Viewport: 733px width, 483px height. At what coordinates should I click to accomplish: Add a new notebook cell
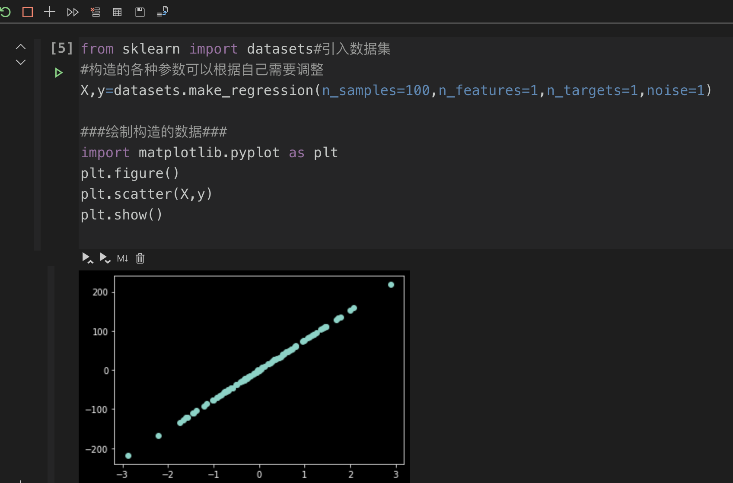point(49,12)
